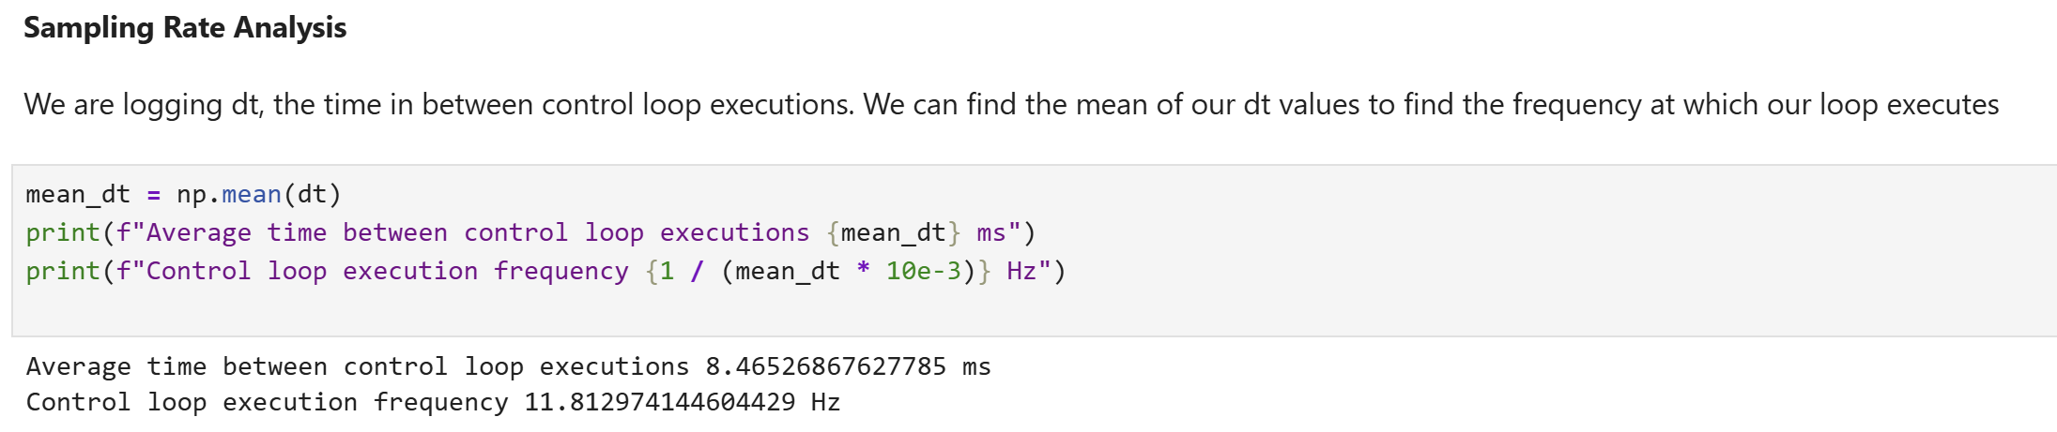
Task: Click the Hz unit inside the code string
Action: [1021, 271]
